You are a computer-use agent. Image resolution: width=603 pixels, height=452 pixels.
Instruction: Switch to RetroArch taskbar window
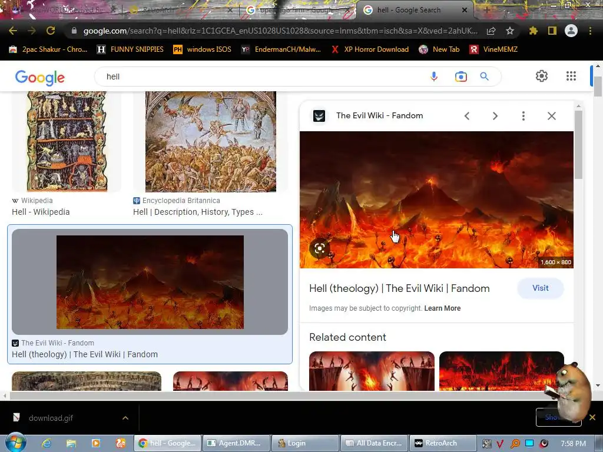pos(443,443)
